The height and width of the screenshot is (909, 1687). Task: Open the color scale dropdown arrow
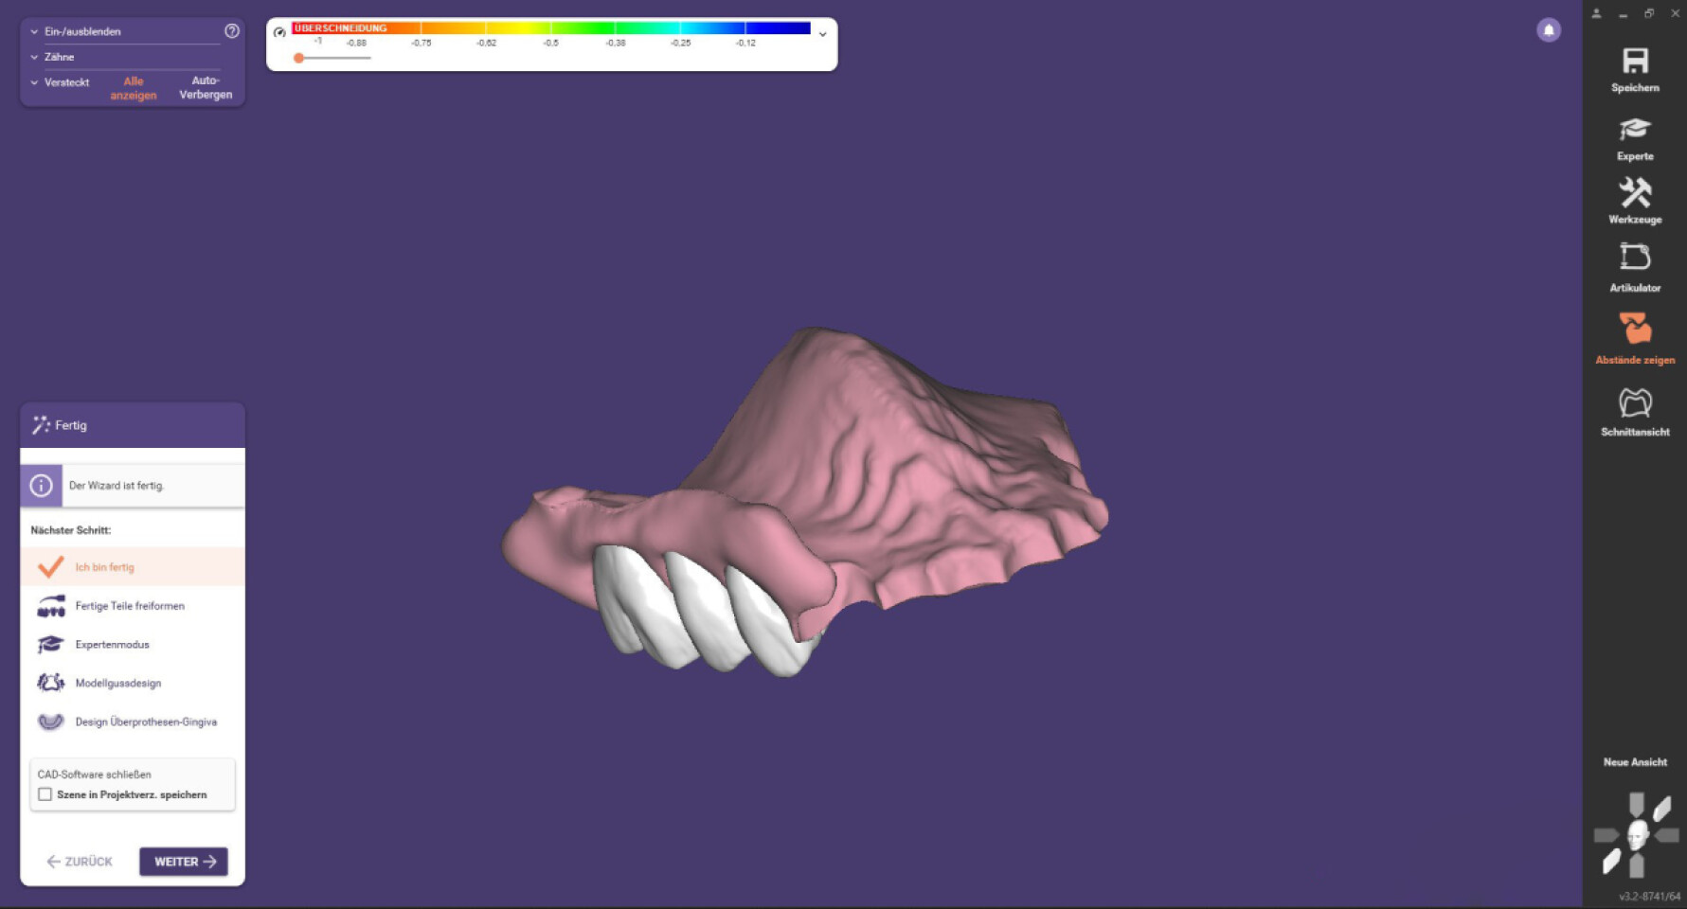pos(822,34)
